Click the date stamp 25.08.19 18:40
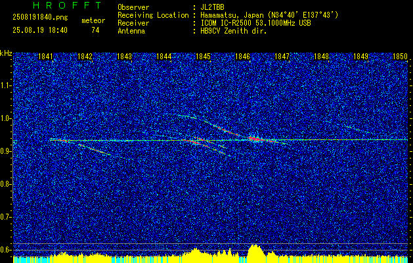 40,30
